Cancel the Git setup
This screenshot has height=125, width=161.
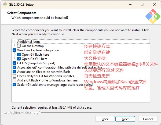[148, 119]
